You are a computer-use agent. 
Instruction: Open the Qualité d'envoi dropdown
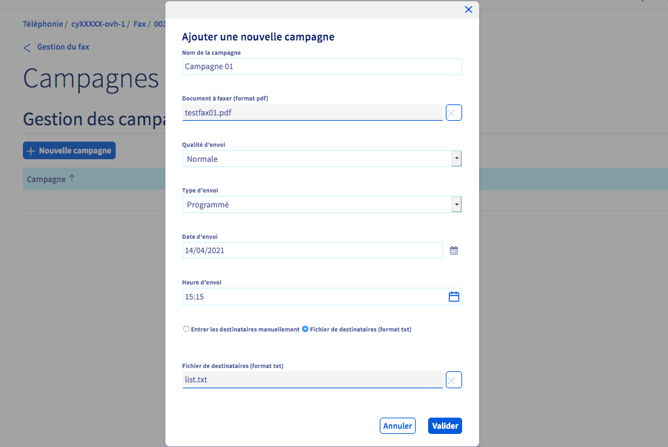(456, 158)
